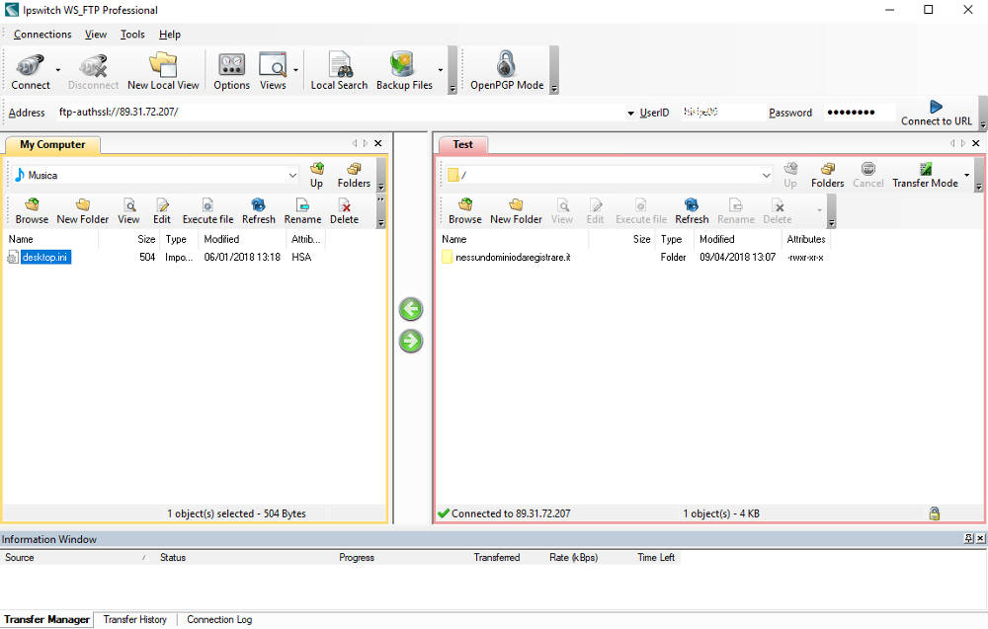The image size is (988, 629).
Task: Open the Transfer Mode dropdown arrow
Action: click(x=966, y=175)
